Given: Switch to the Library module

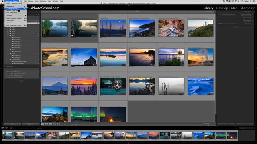Looking at the screenshot, I should click(208, 8).
